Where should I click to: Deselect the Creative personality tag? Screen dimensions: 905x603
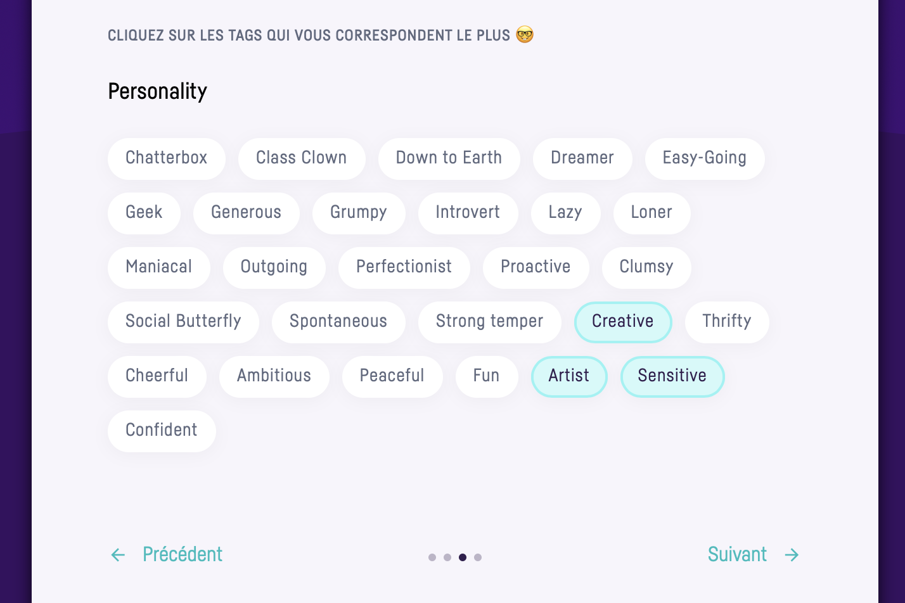coord(622,322)
